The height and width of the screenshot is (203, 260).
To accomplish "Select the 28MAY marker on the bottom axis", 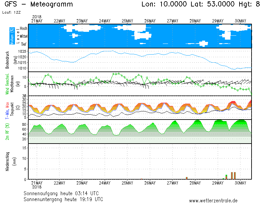I will click(x=195, y=183).
